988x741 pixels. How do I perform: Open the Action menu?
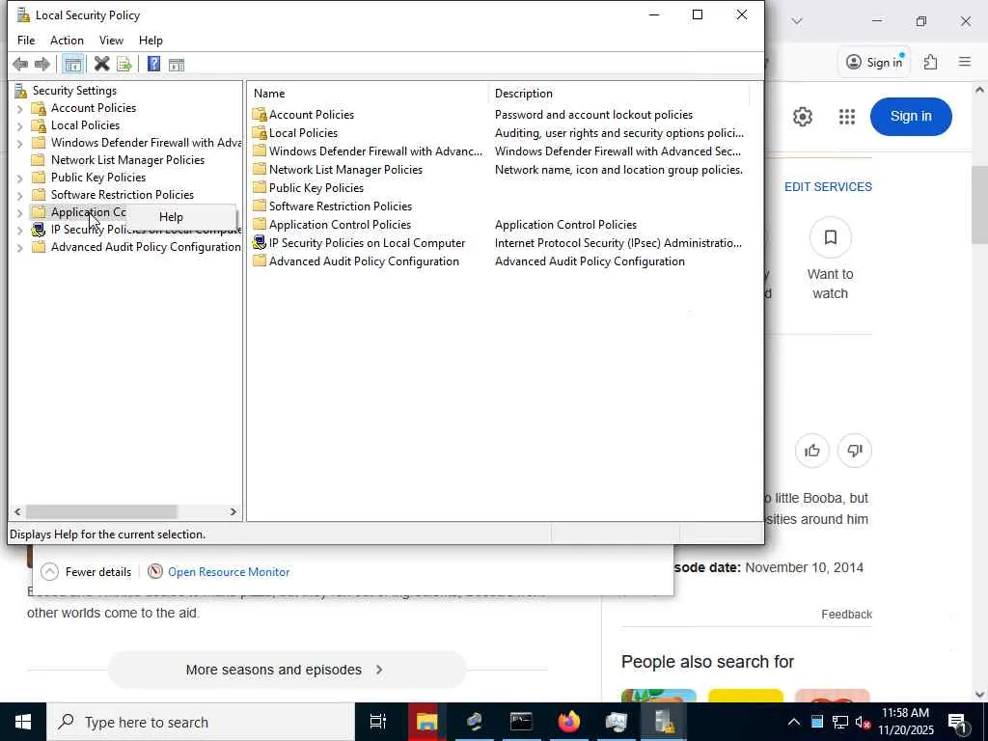[67, 41]
